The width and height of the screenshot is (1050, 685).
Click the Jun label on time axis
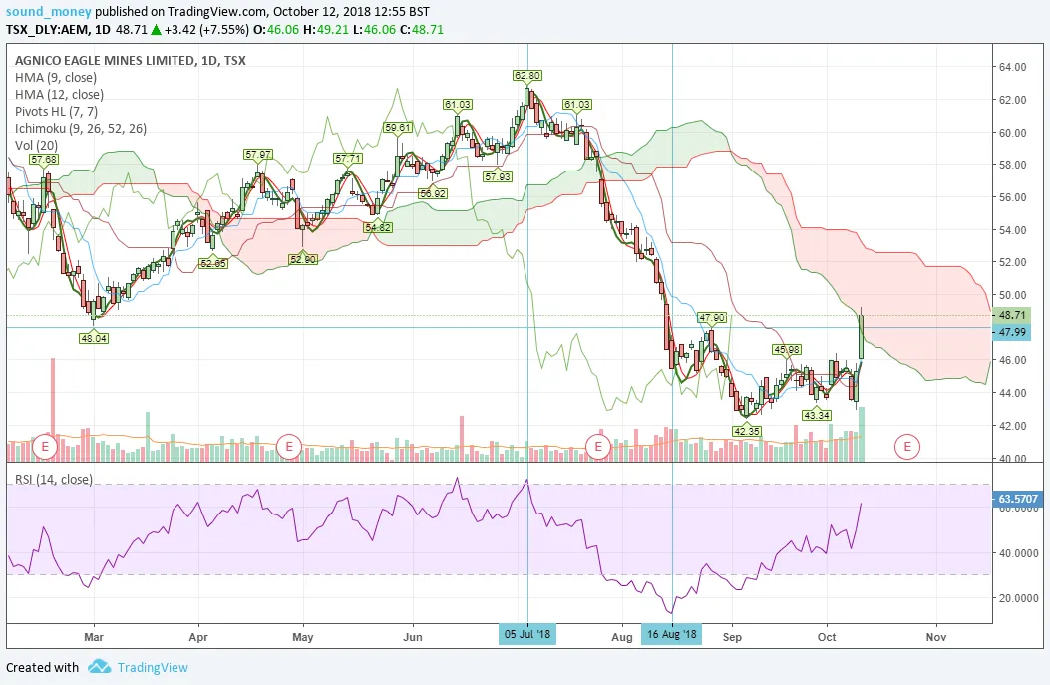[x=413, y=637]
